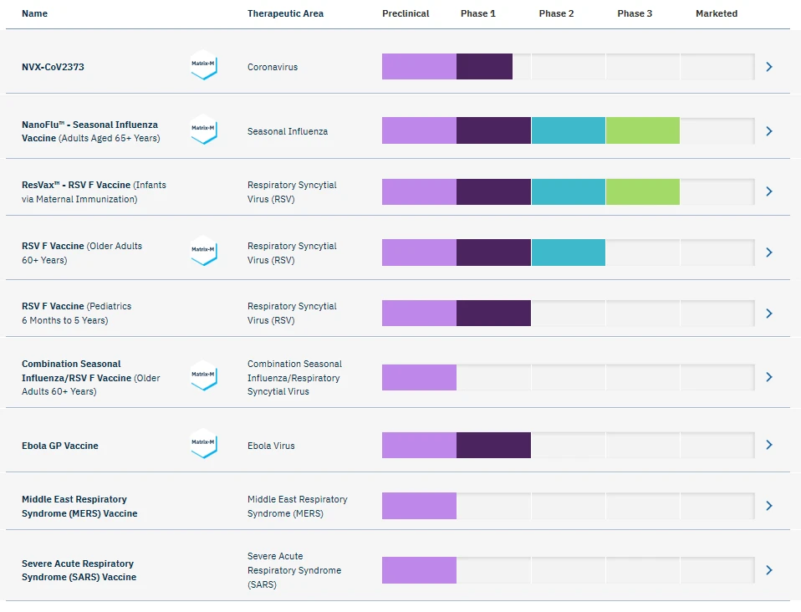Open ResVax row details chevron
The width and height of the screenshot is (801, 612).
769,191
